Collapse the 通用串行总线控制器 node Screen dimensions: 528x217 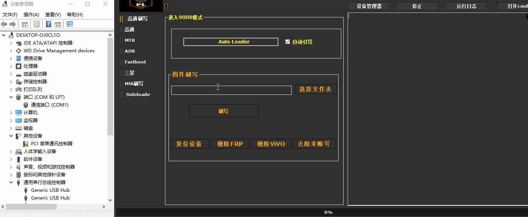coord(11,183)
